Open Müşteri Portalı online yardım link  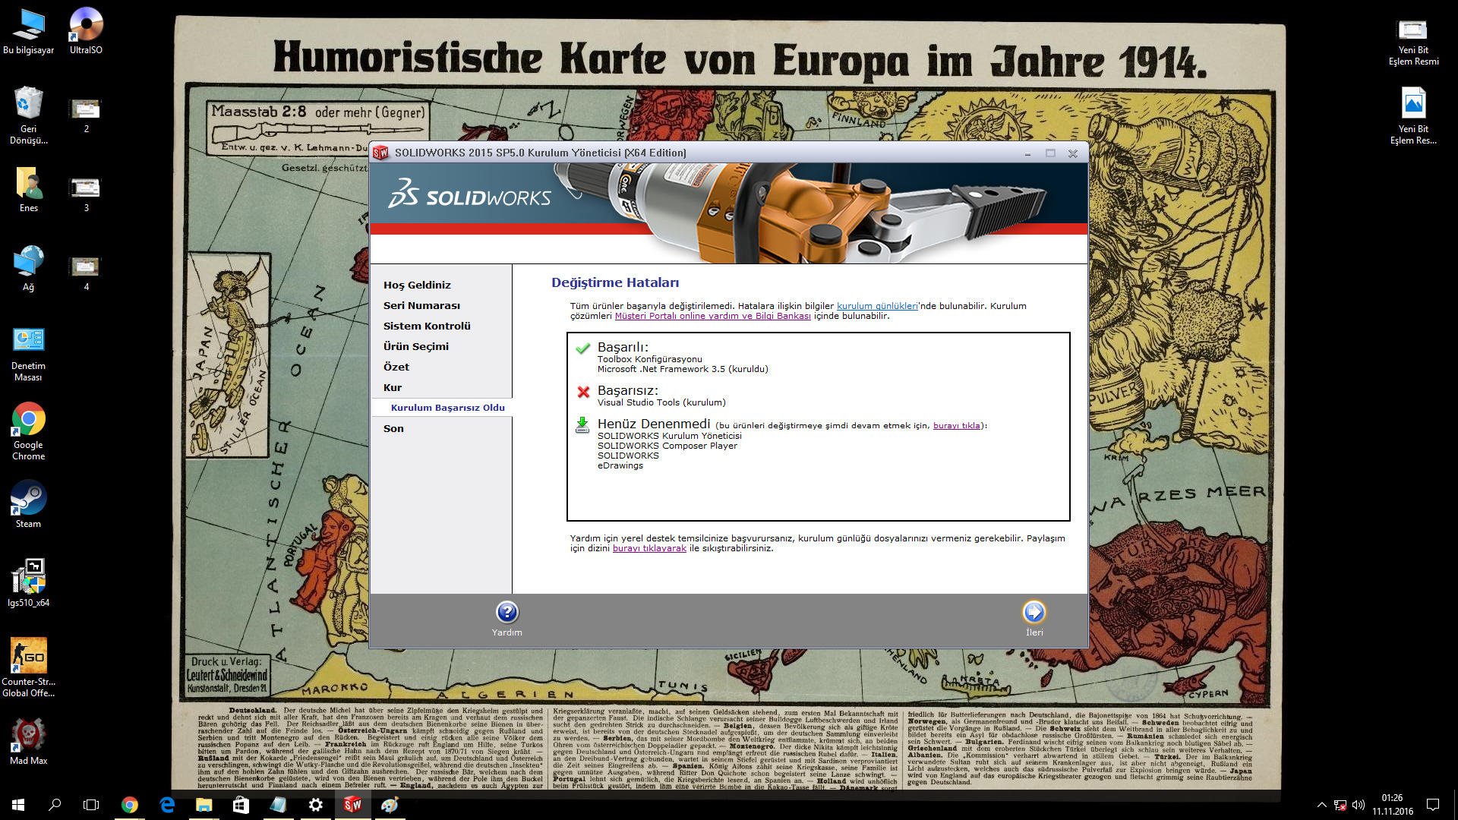[x=712, y=316]
